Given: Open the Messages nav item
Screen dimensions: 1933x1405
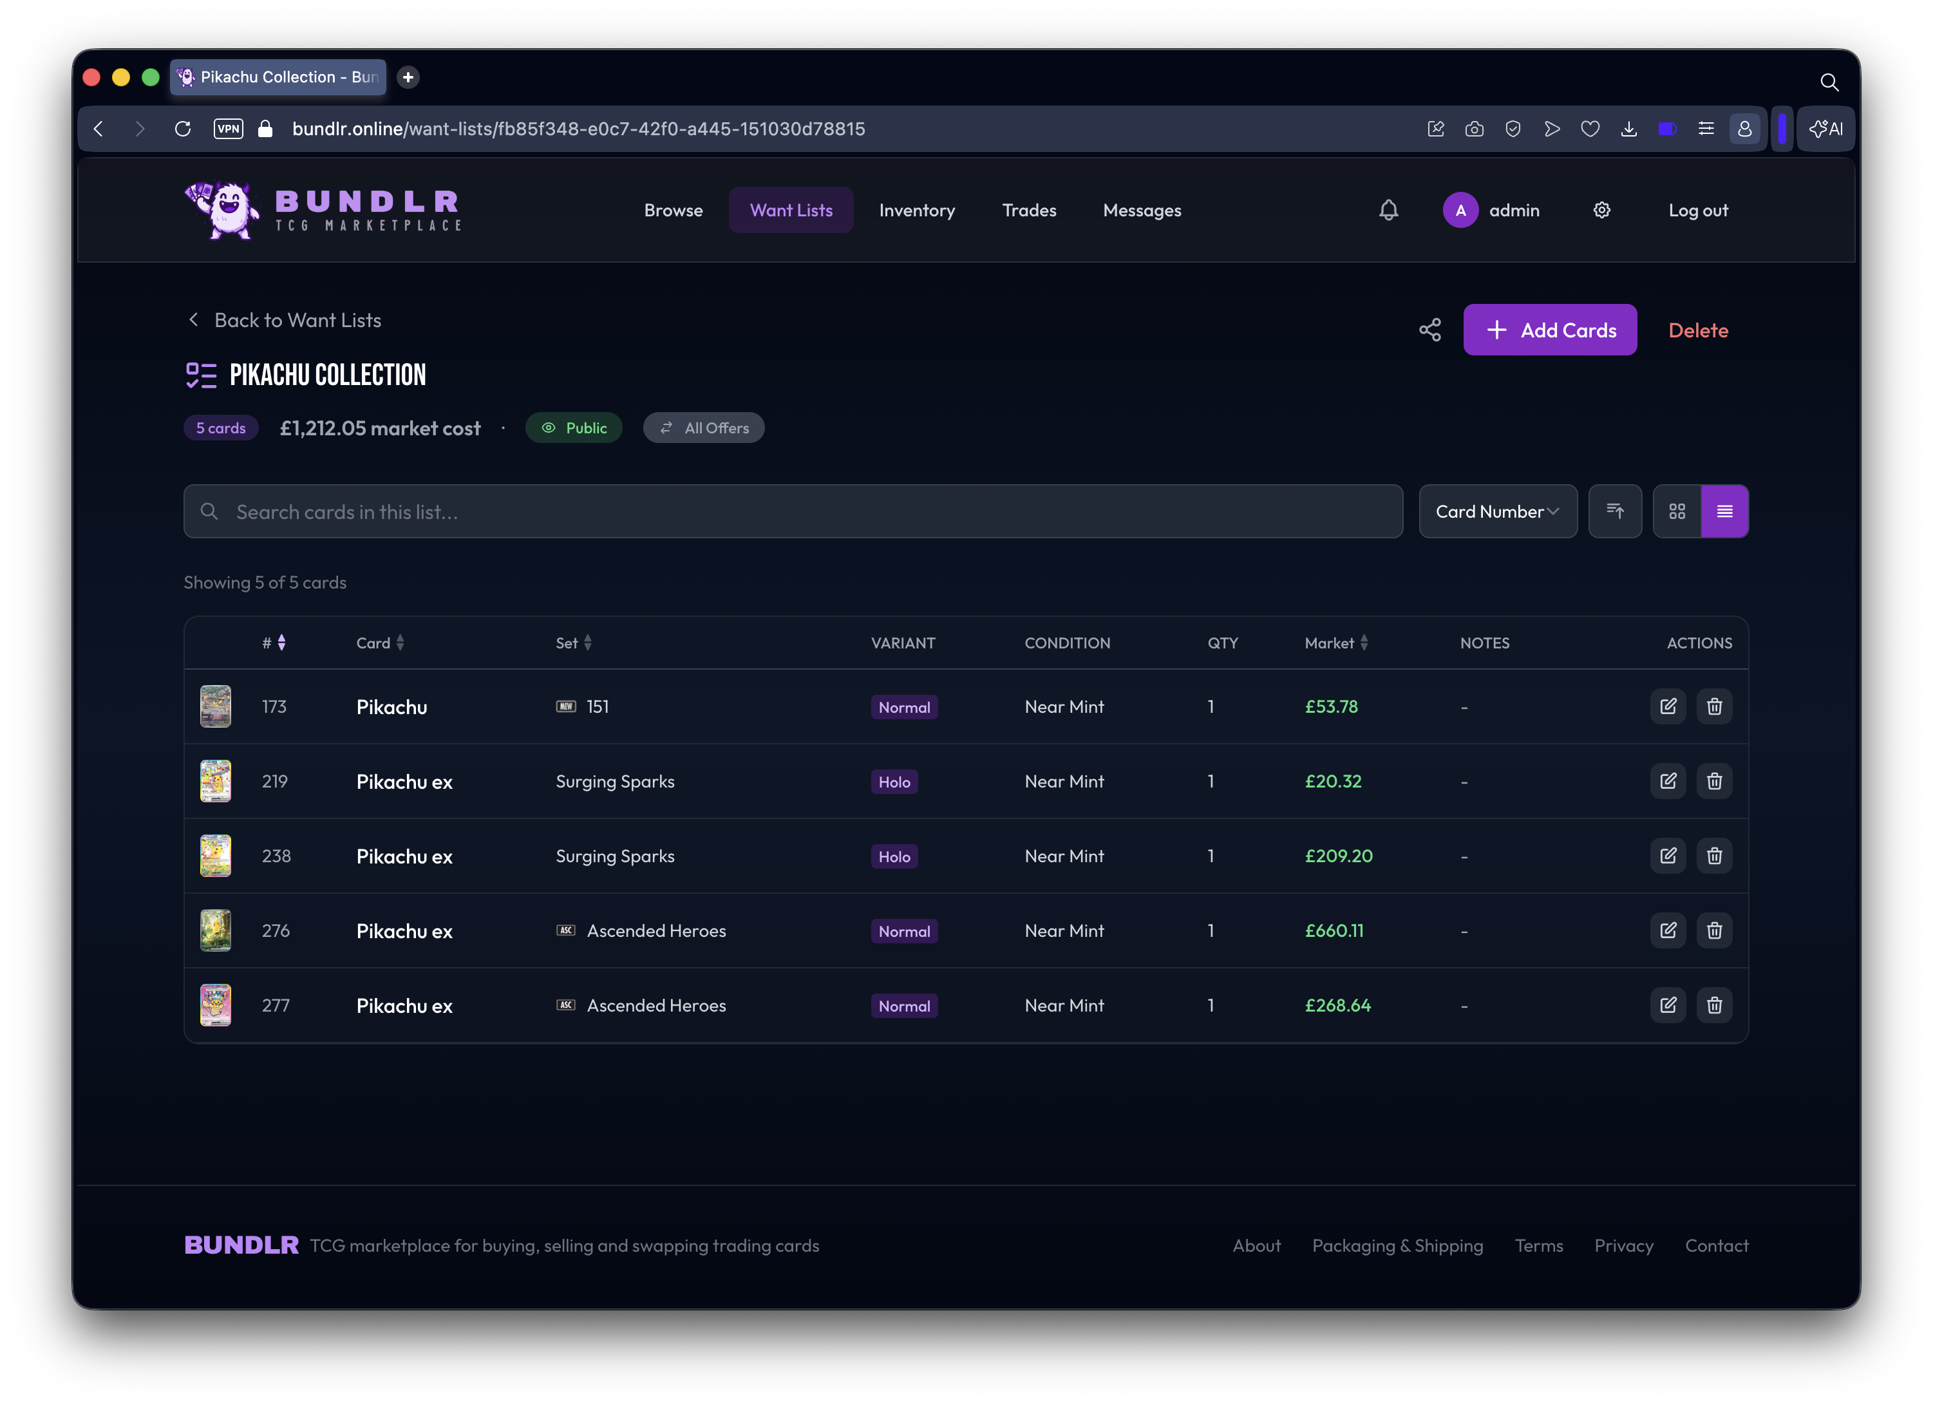Looking at the screenshot, I should (1142, 210).
